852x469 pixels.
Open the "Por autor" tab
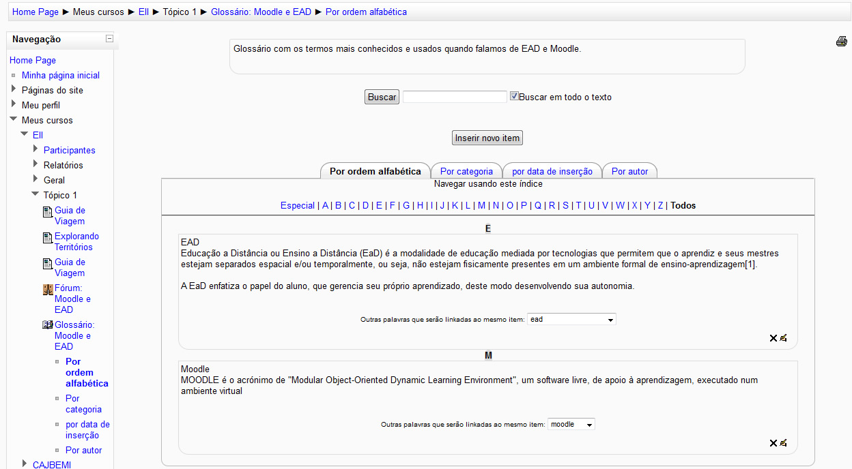coord(629,171)
